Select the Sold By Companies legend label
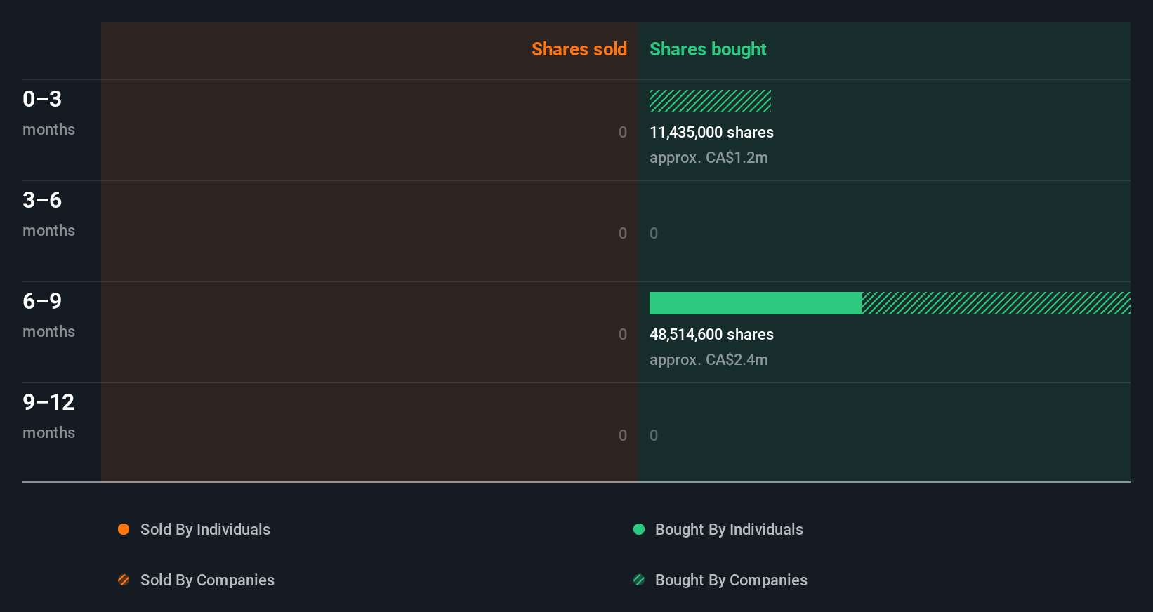The image size is (1153, 612). click(x=207, y=580)
